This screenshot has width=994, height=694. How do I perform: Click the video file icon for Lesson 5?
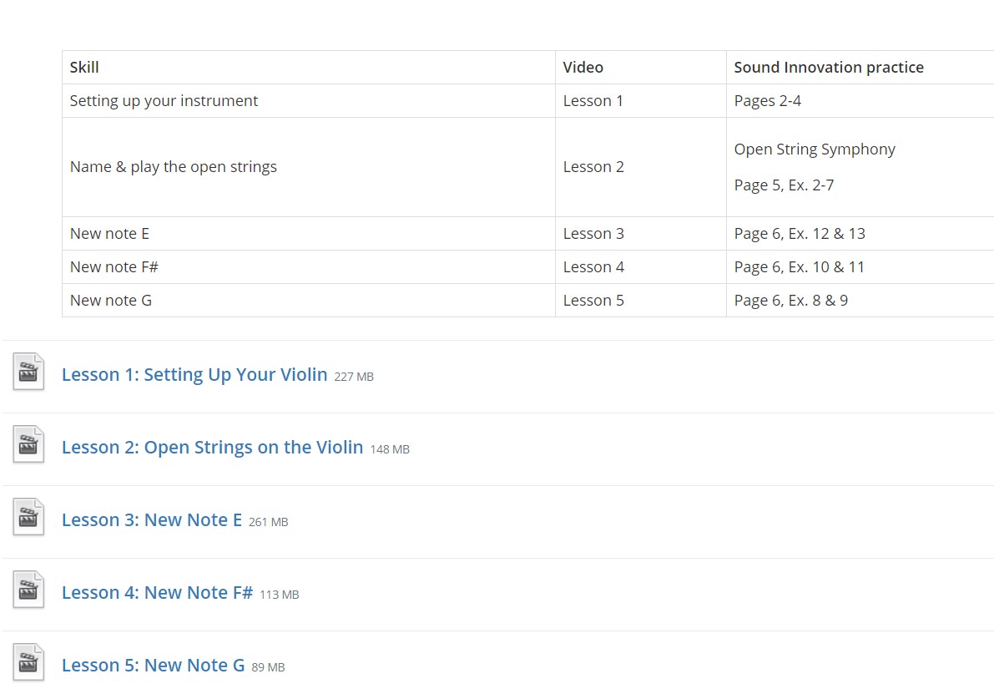(x=28, y=661)
